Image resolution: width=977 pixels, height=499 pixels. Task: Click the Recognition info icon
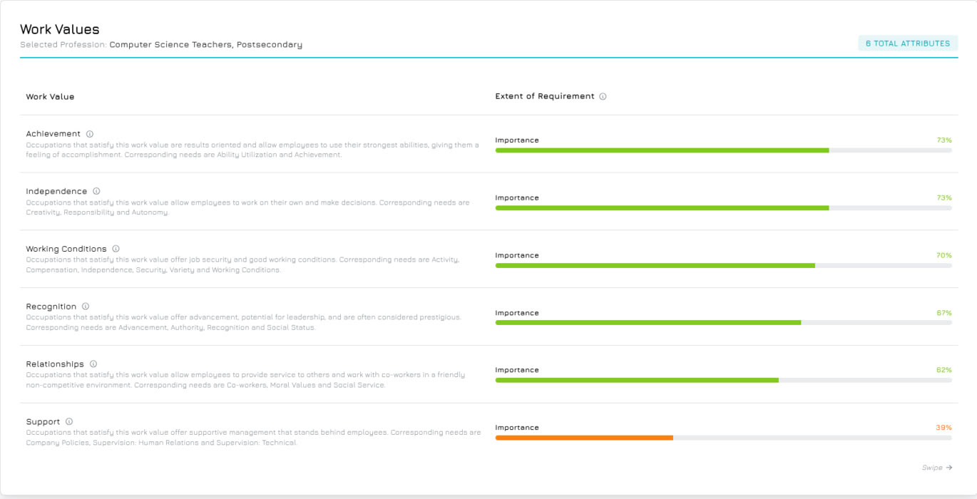[x=86, y=307]
